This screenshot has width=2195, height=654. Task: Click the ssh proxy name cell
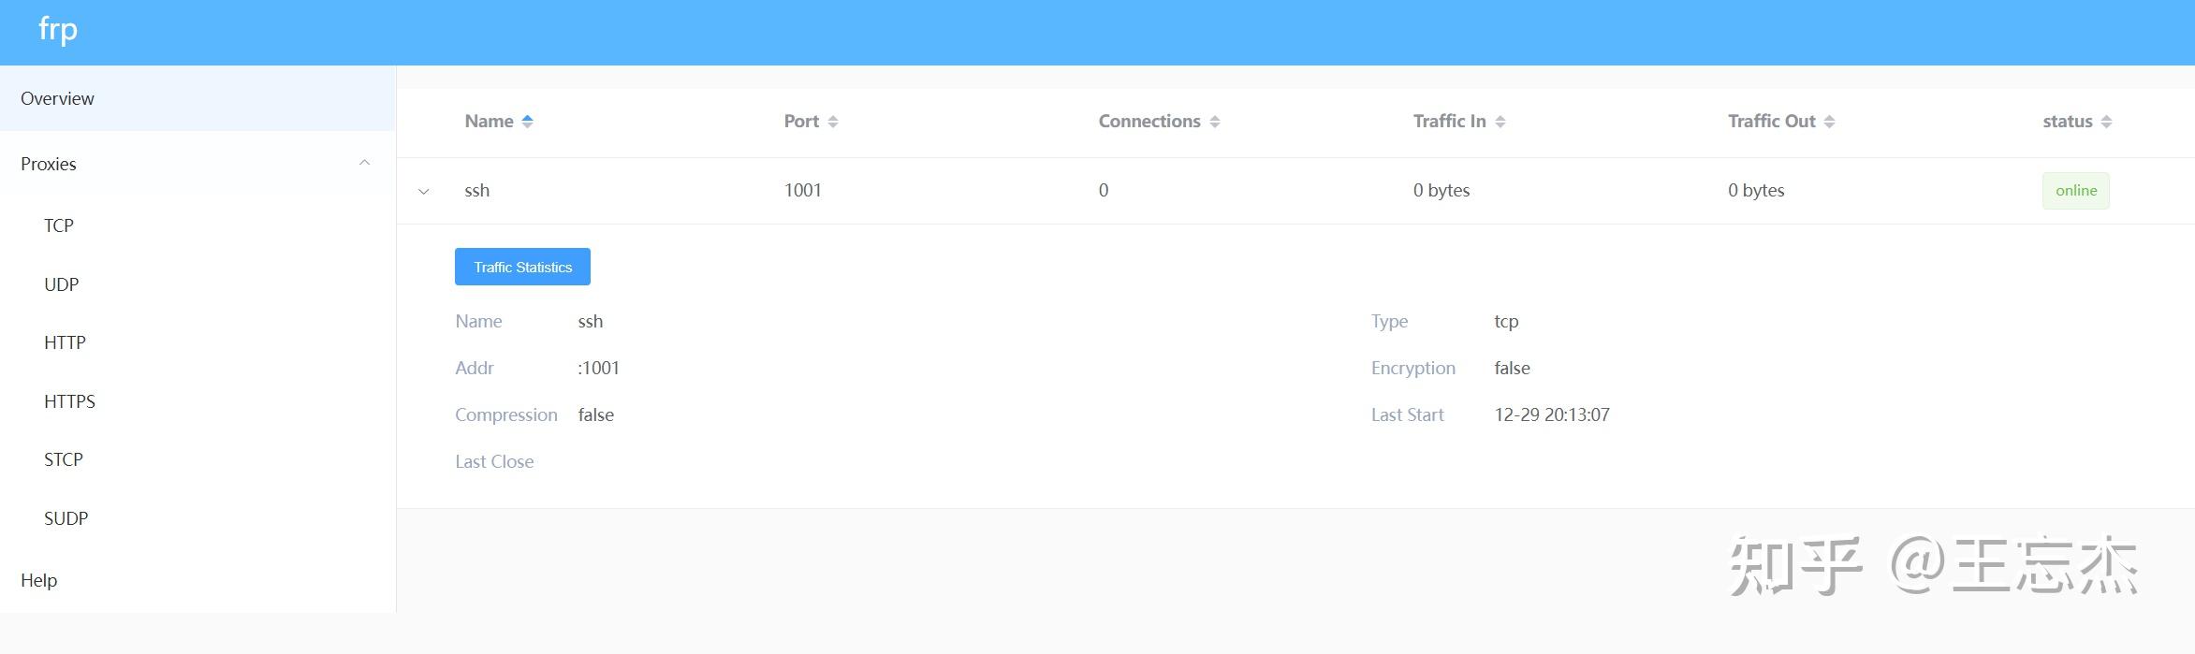click(x=477, y=191)
